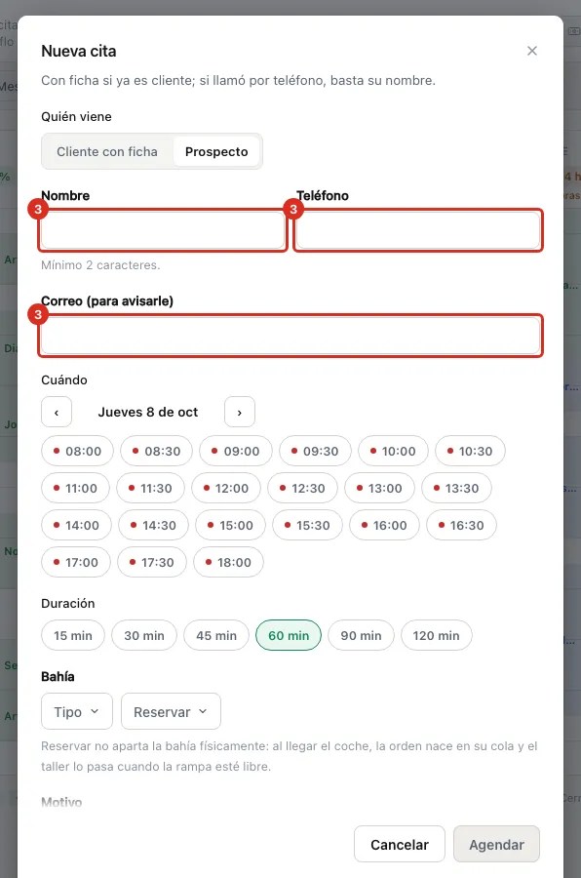Set duration to 90 min

361,635
